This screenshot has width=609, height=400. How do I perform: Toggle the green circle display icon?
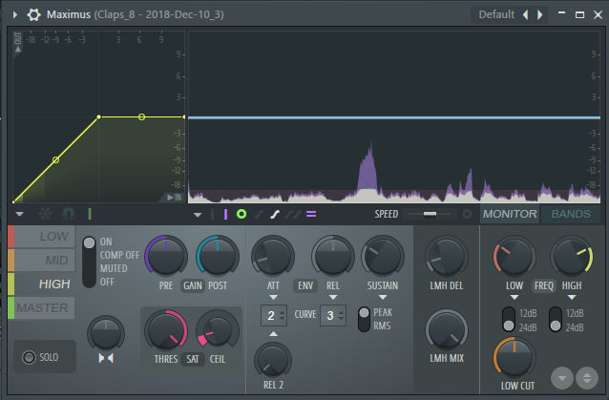tap(241, 214)
